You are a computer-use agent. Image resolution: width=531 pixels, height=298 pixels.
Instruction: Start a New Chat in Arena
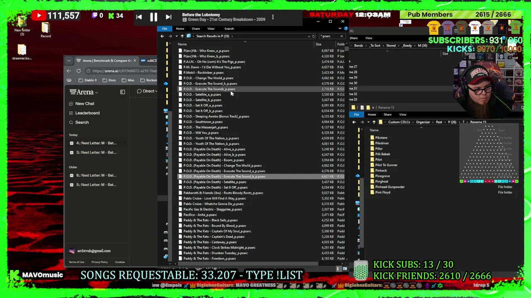pyautogui.click(x=82, y=103)
